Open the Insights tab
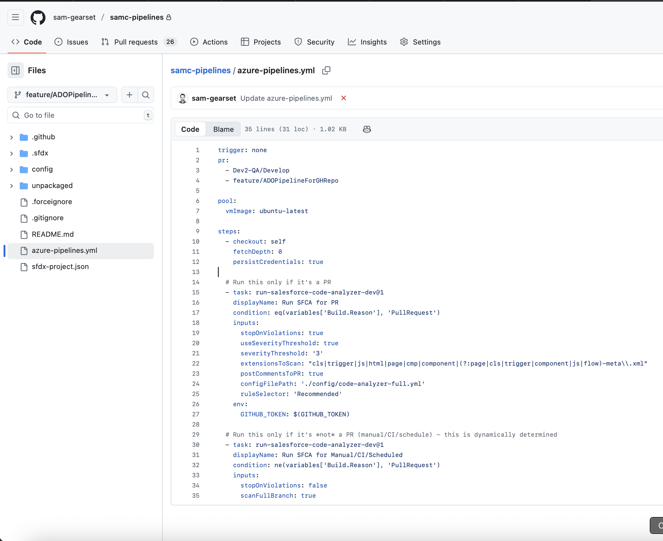The width and height of the screenshot is (663, 541). [x=367, y=42]
